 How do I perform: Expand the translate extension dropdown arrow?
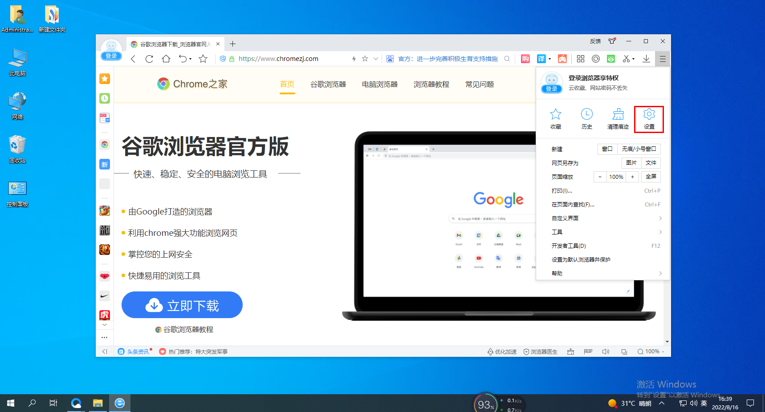pos(549,59)
